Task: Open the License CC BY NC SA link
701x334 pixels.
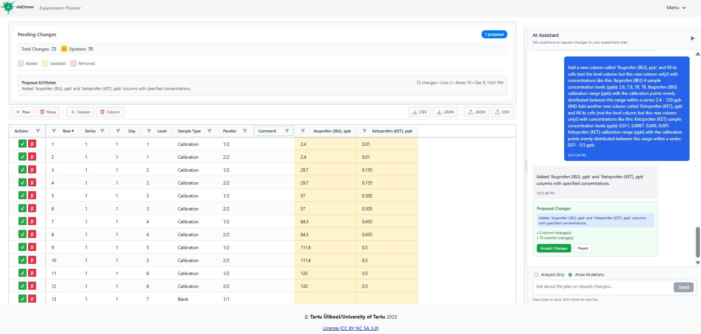Action: point(350,328)
